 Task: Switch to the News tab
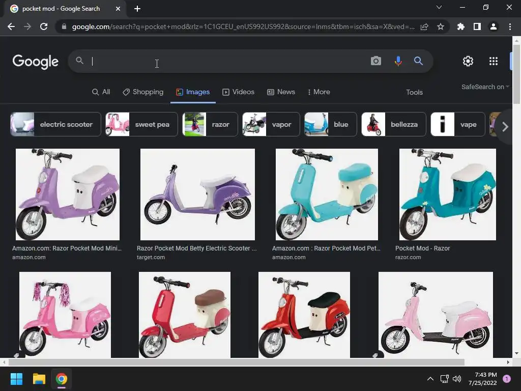(281, 92)
